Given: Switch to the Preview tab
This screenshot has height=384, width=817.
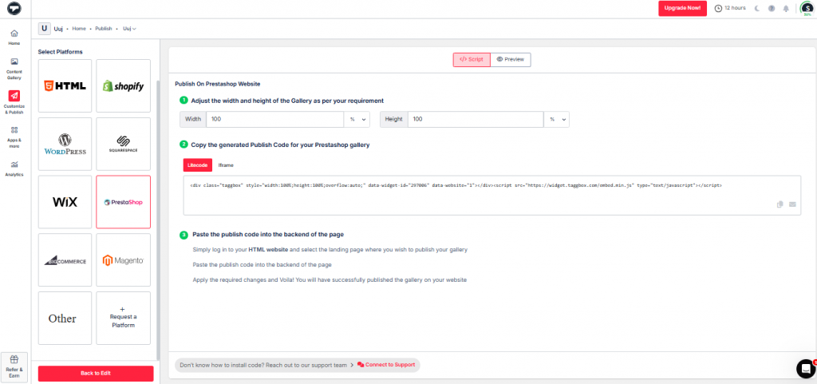Looking at the screenshot, I should [511, 60].
